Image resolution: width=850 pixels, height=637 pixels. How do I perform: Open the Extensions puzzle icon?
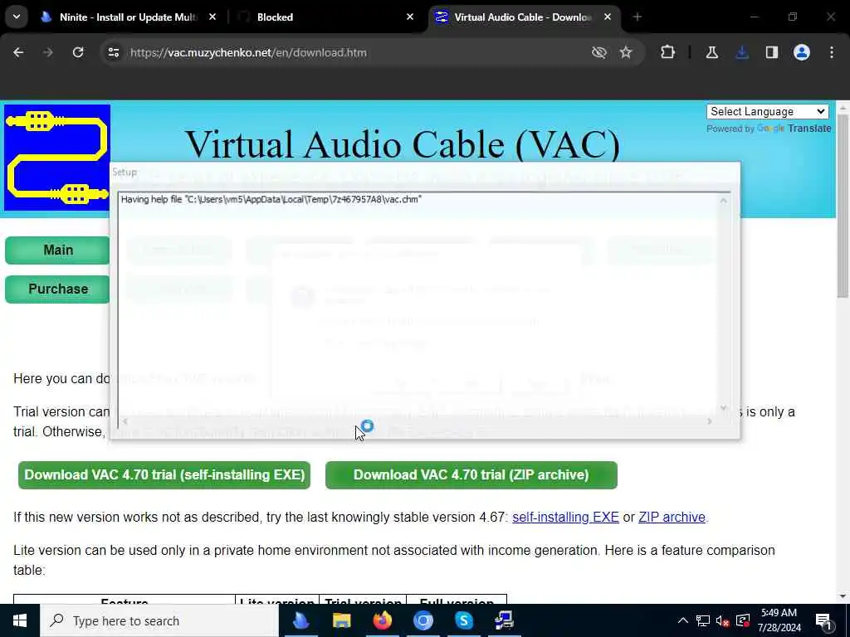coord(668,52)
